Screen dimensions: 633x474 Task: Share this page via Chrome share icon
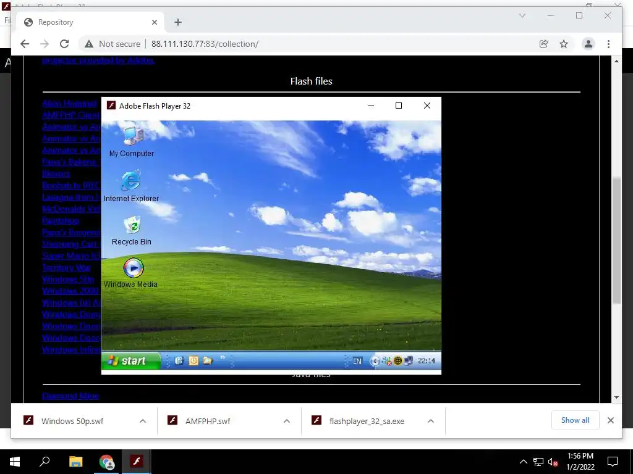tap(544, 44)
